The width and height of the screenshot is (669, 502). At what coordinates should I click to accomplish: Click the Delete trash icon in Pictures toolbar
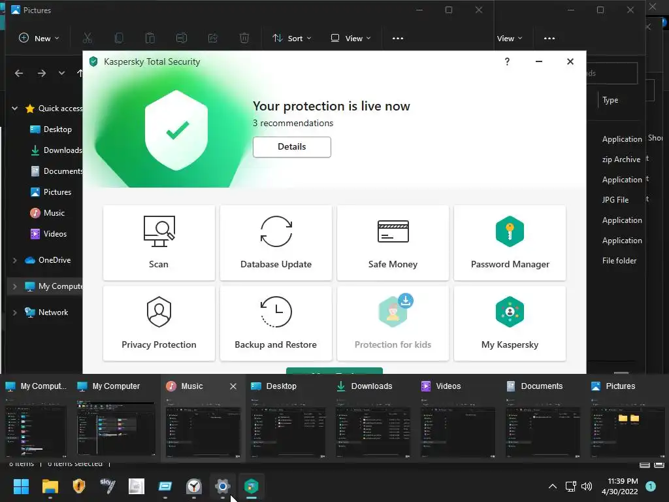pyautogui.click(x=244, y=38)
